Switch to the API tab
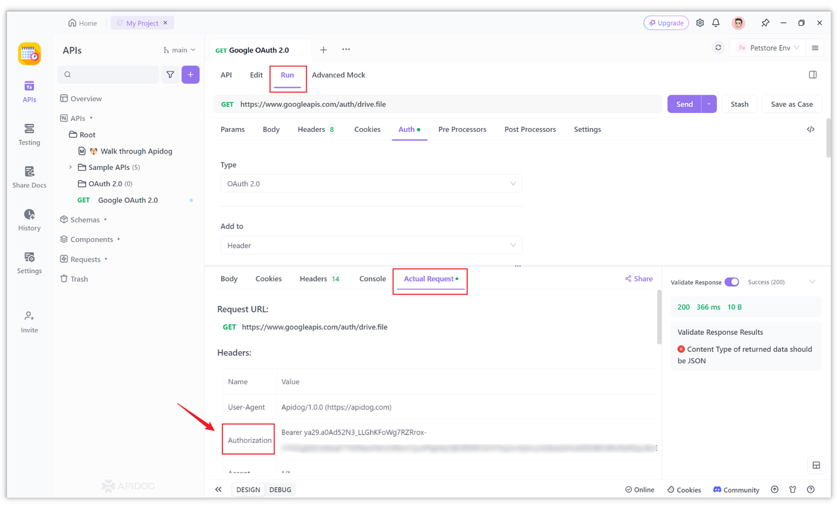This screenshot has height=506, width=840. pyautogui.click(x=226, y=75)
